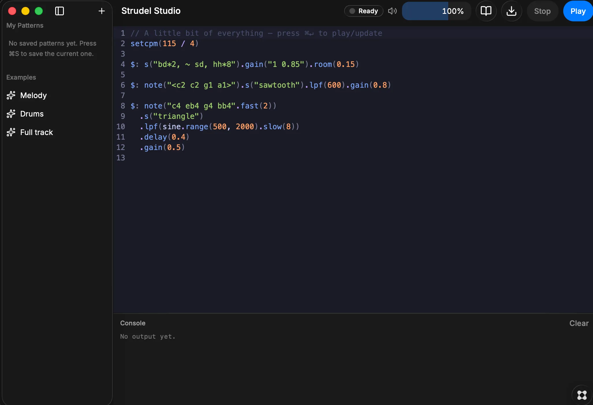Click the sparkle icon beside Drums
Screen dimensions: 593x405
pyautogui.click(x=11, y=114)
